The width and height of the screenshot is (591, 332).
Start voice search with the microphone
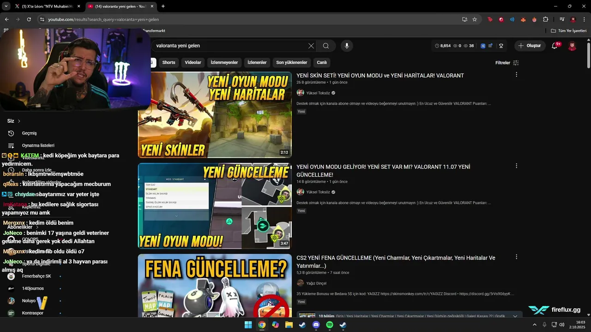point(347,46)
